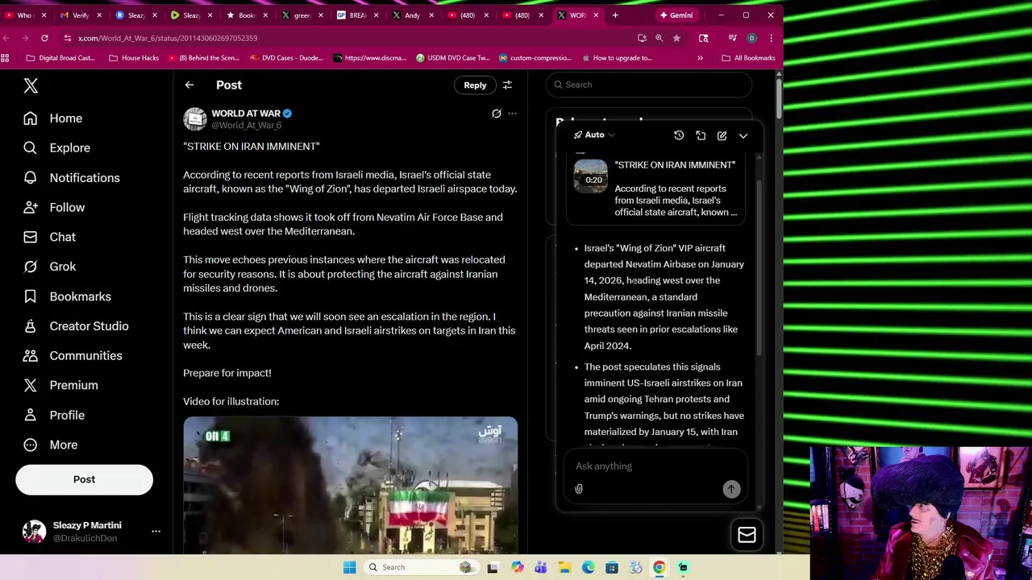
Task: Switch to the Andy X tab
Action: pos(412,15)
